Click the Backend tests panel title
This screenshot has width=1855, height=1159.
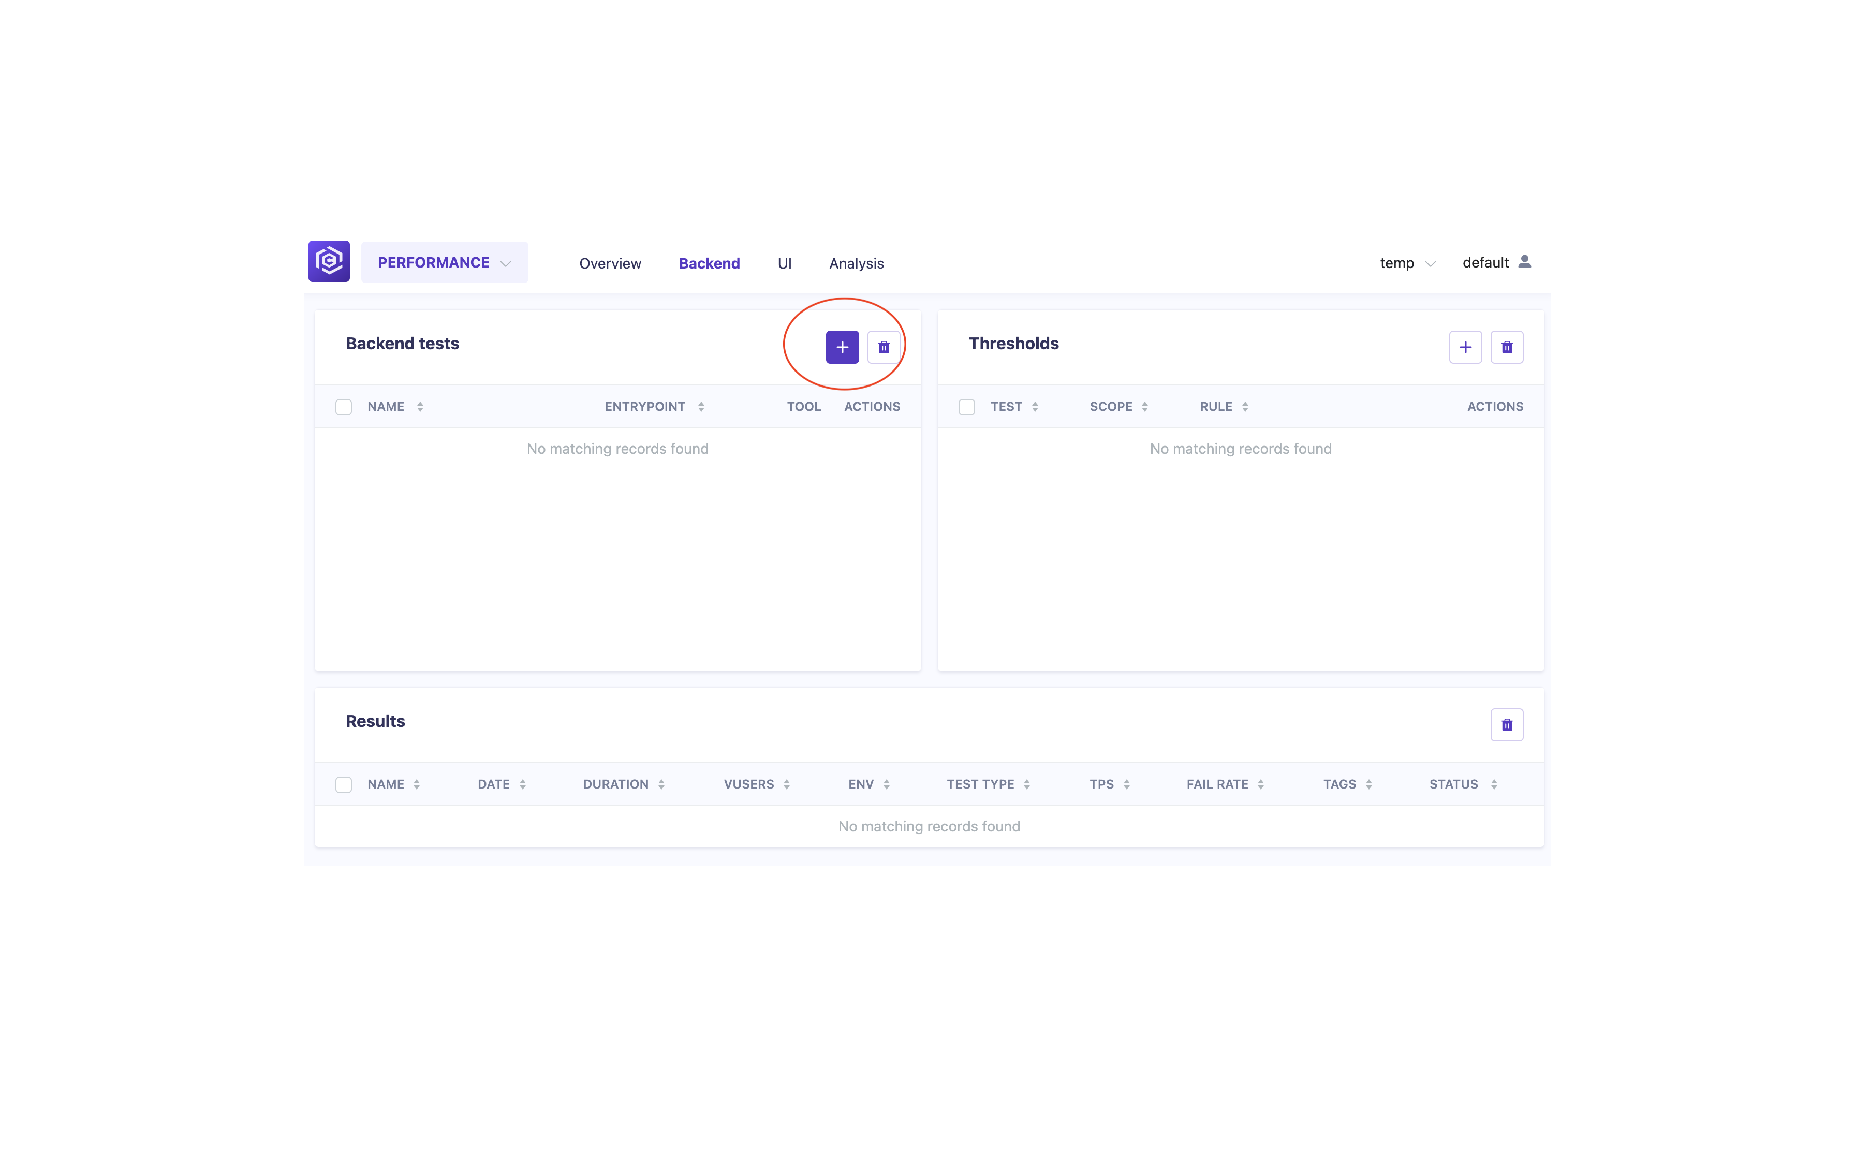coord(403,344)
